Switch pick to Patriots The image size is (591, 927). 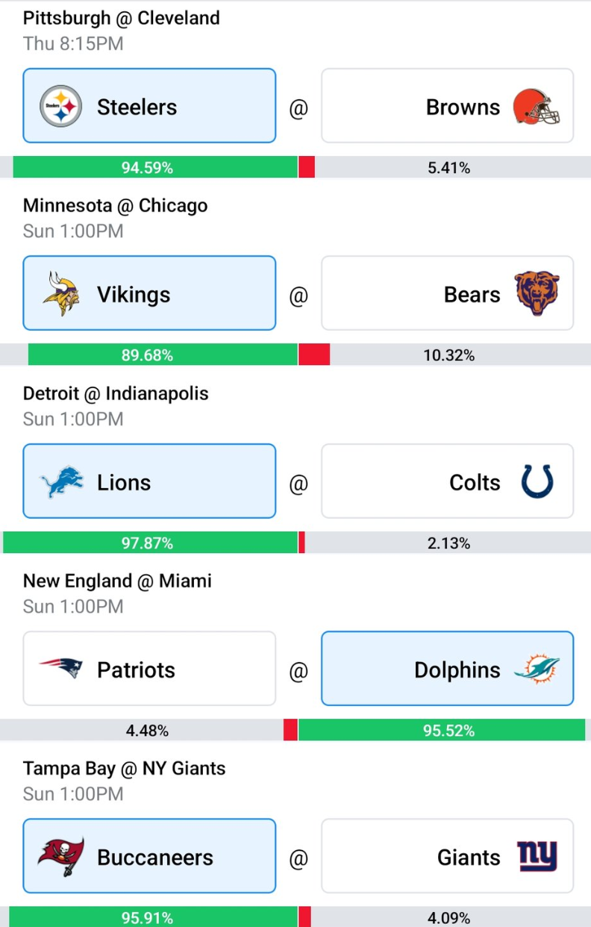(149, 669)
